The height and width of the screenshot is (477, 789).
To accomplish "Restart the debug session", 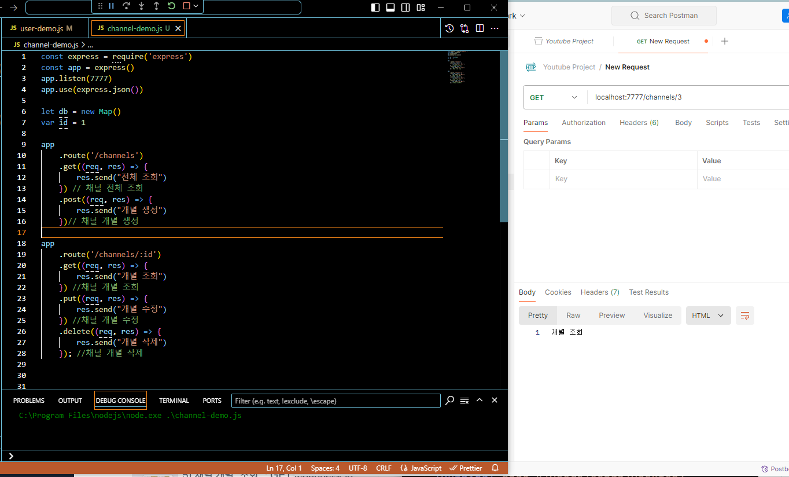I will point(171,6).
